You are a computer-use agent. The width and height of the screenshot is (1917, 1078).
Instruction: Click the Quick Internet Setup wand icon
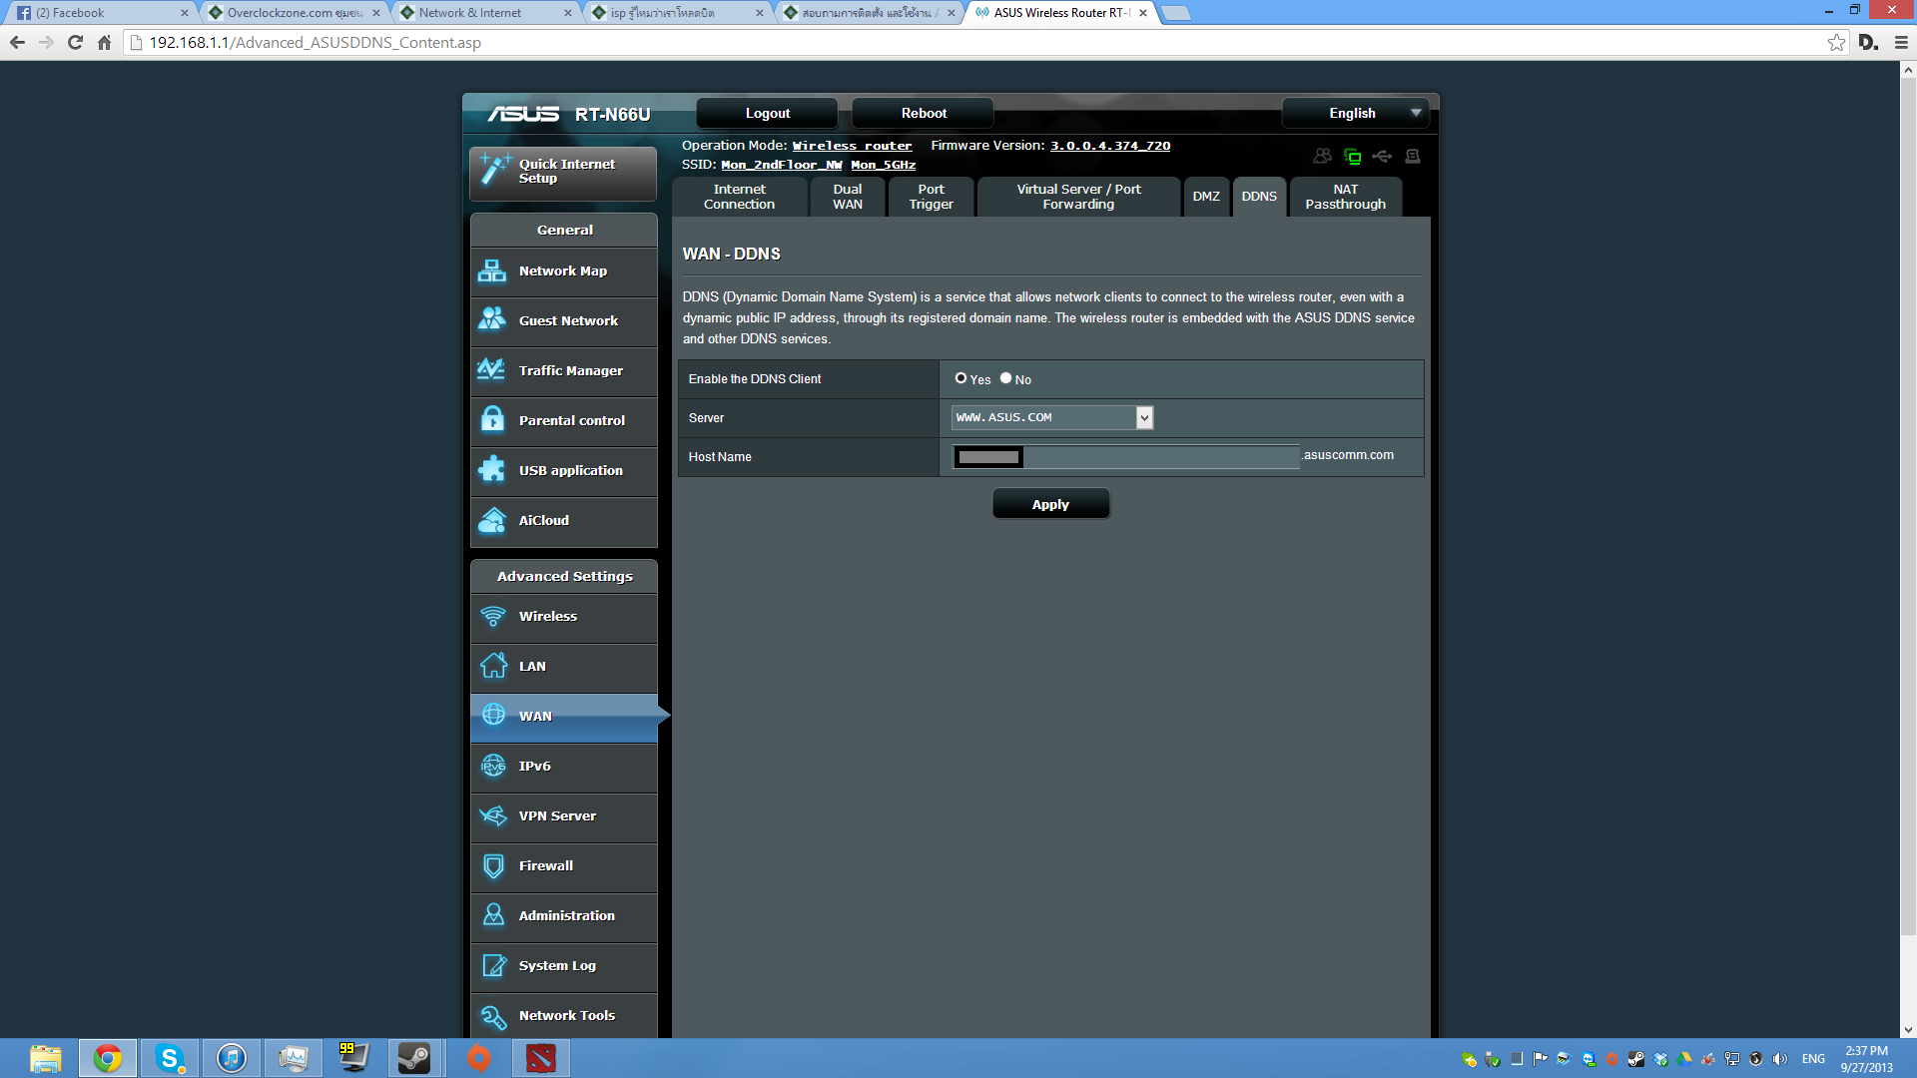coord(493,170)
